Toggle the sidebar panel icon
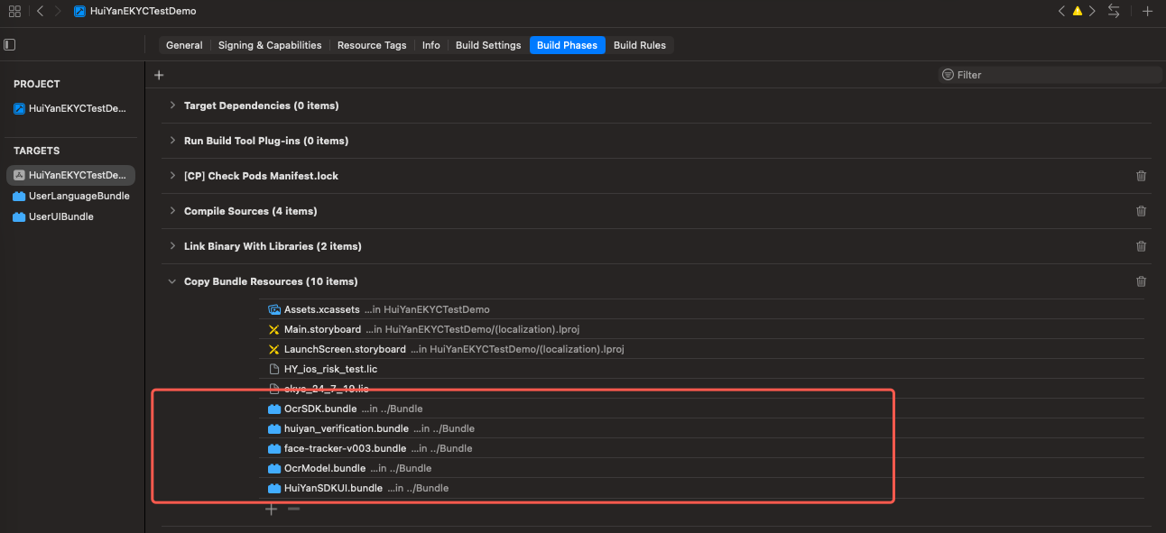 pyautogui.click(x=9, y=44)
